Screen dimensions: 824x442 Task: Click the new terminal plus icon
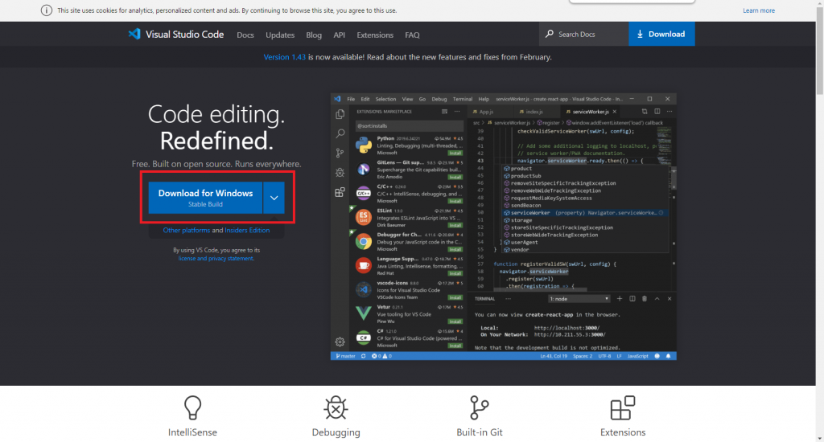click(x=620, y=299)
